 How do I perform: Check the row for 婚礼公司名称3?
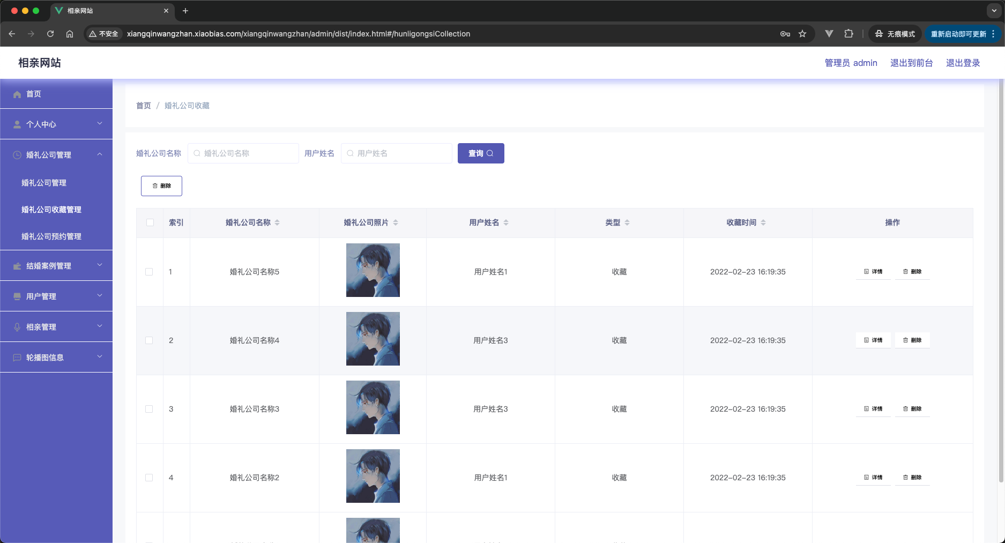[149, 409]
